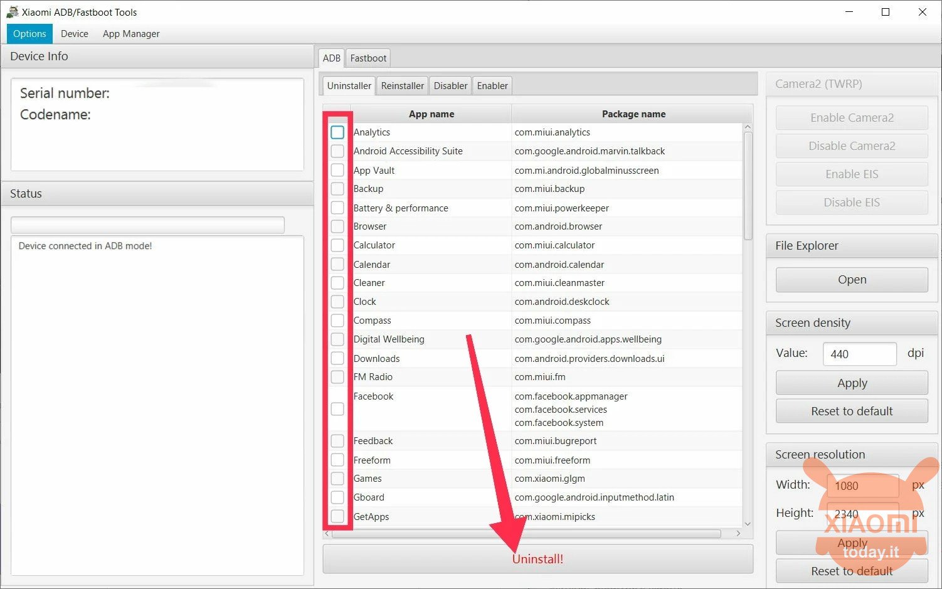Click the Disable Camera2 button
Image resolution: width=942 pixels, height=589 pixels.
click(852, 146)
